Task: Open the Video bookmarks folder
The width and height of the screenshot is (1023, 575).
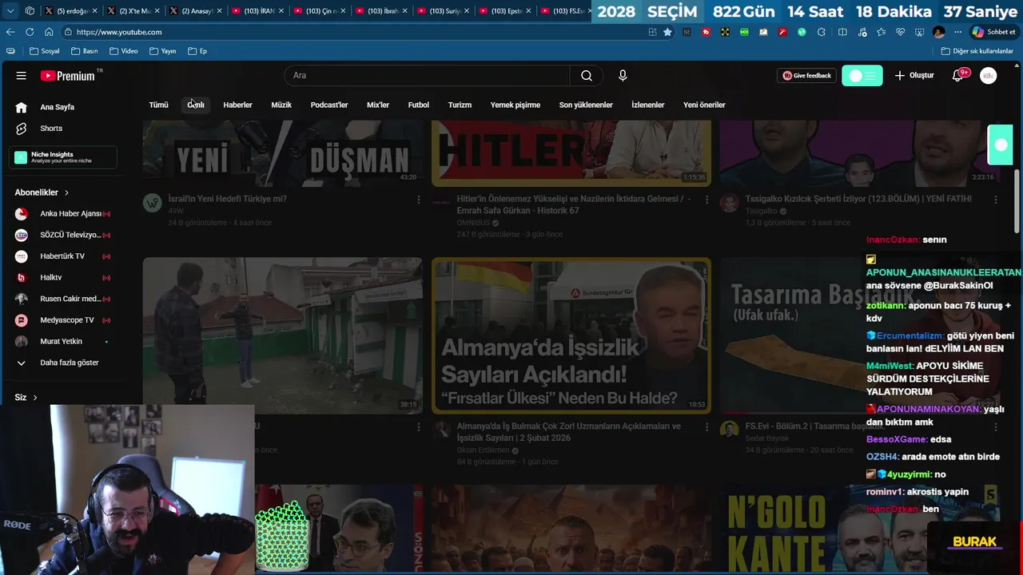Action: pos(124,51)
